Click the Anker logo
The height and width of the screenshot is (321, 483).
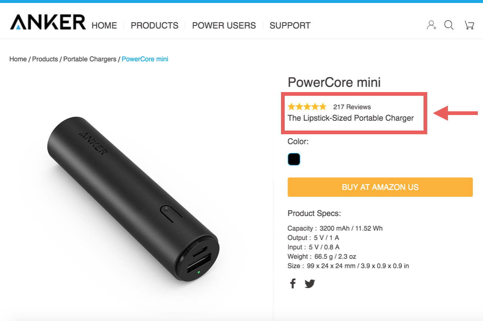point(48,22)
